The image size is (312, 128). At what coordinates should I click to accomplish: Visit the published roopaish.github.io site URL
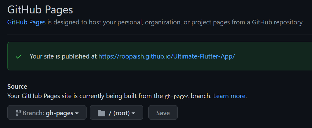(x=166, y=56)
